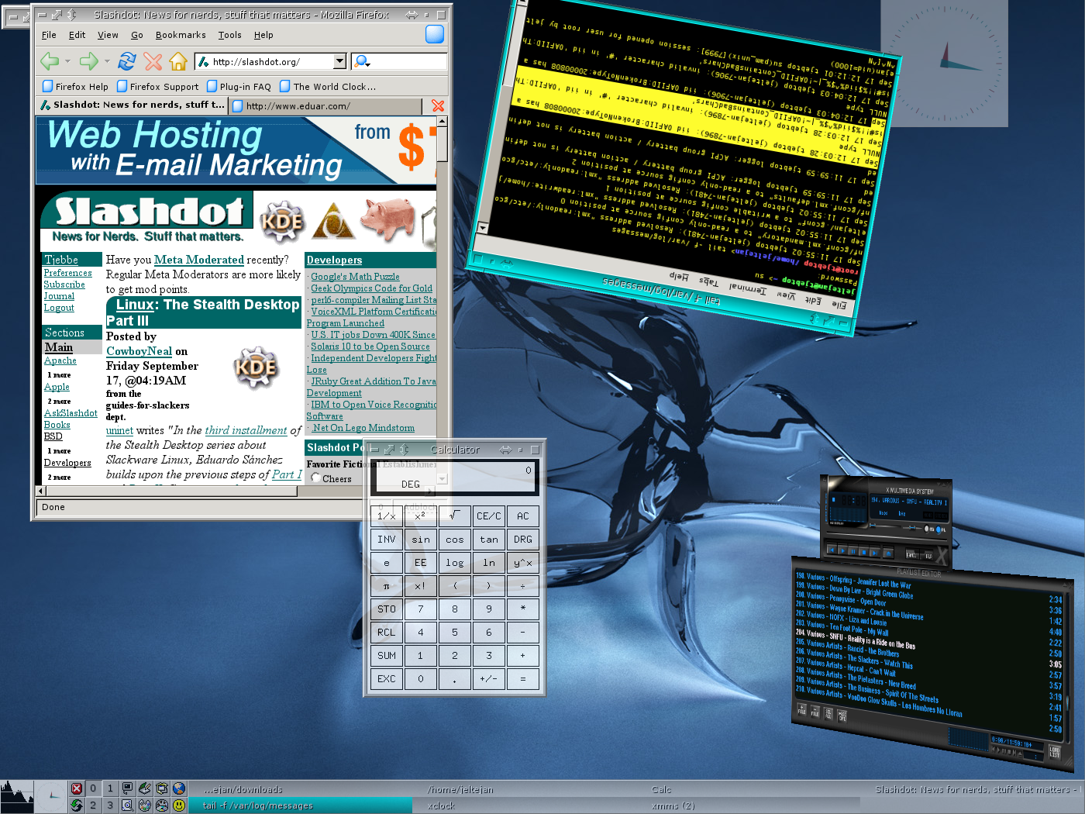
Task: Open the Meta Moderated link on Slashdot
Action: tap(199, 260)
